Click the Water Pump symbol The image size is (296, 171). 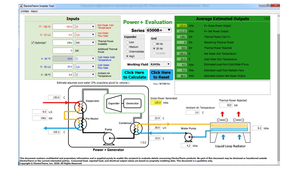188,137
